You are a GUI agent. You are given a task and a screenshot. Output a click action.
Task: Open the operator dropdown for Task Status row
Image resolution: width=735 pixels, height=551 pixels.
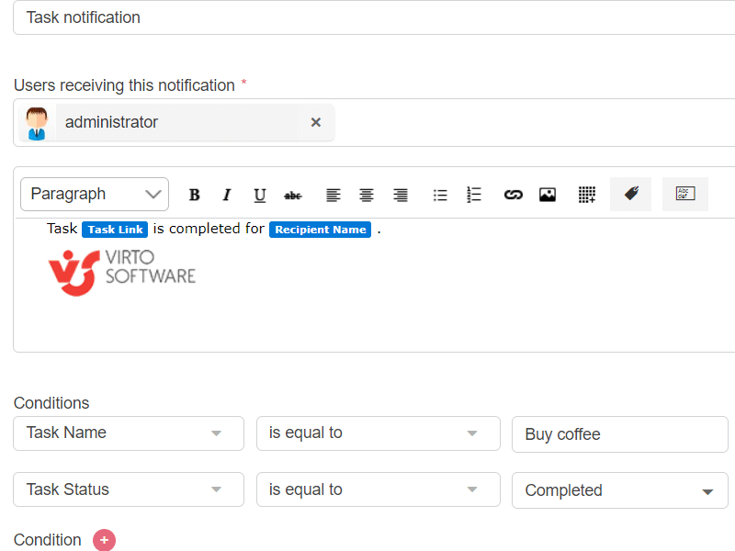pos(379,489)
